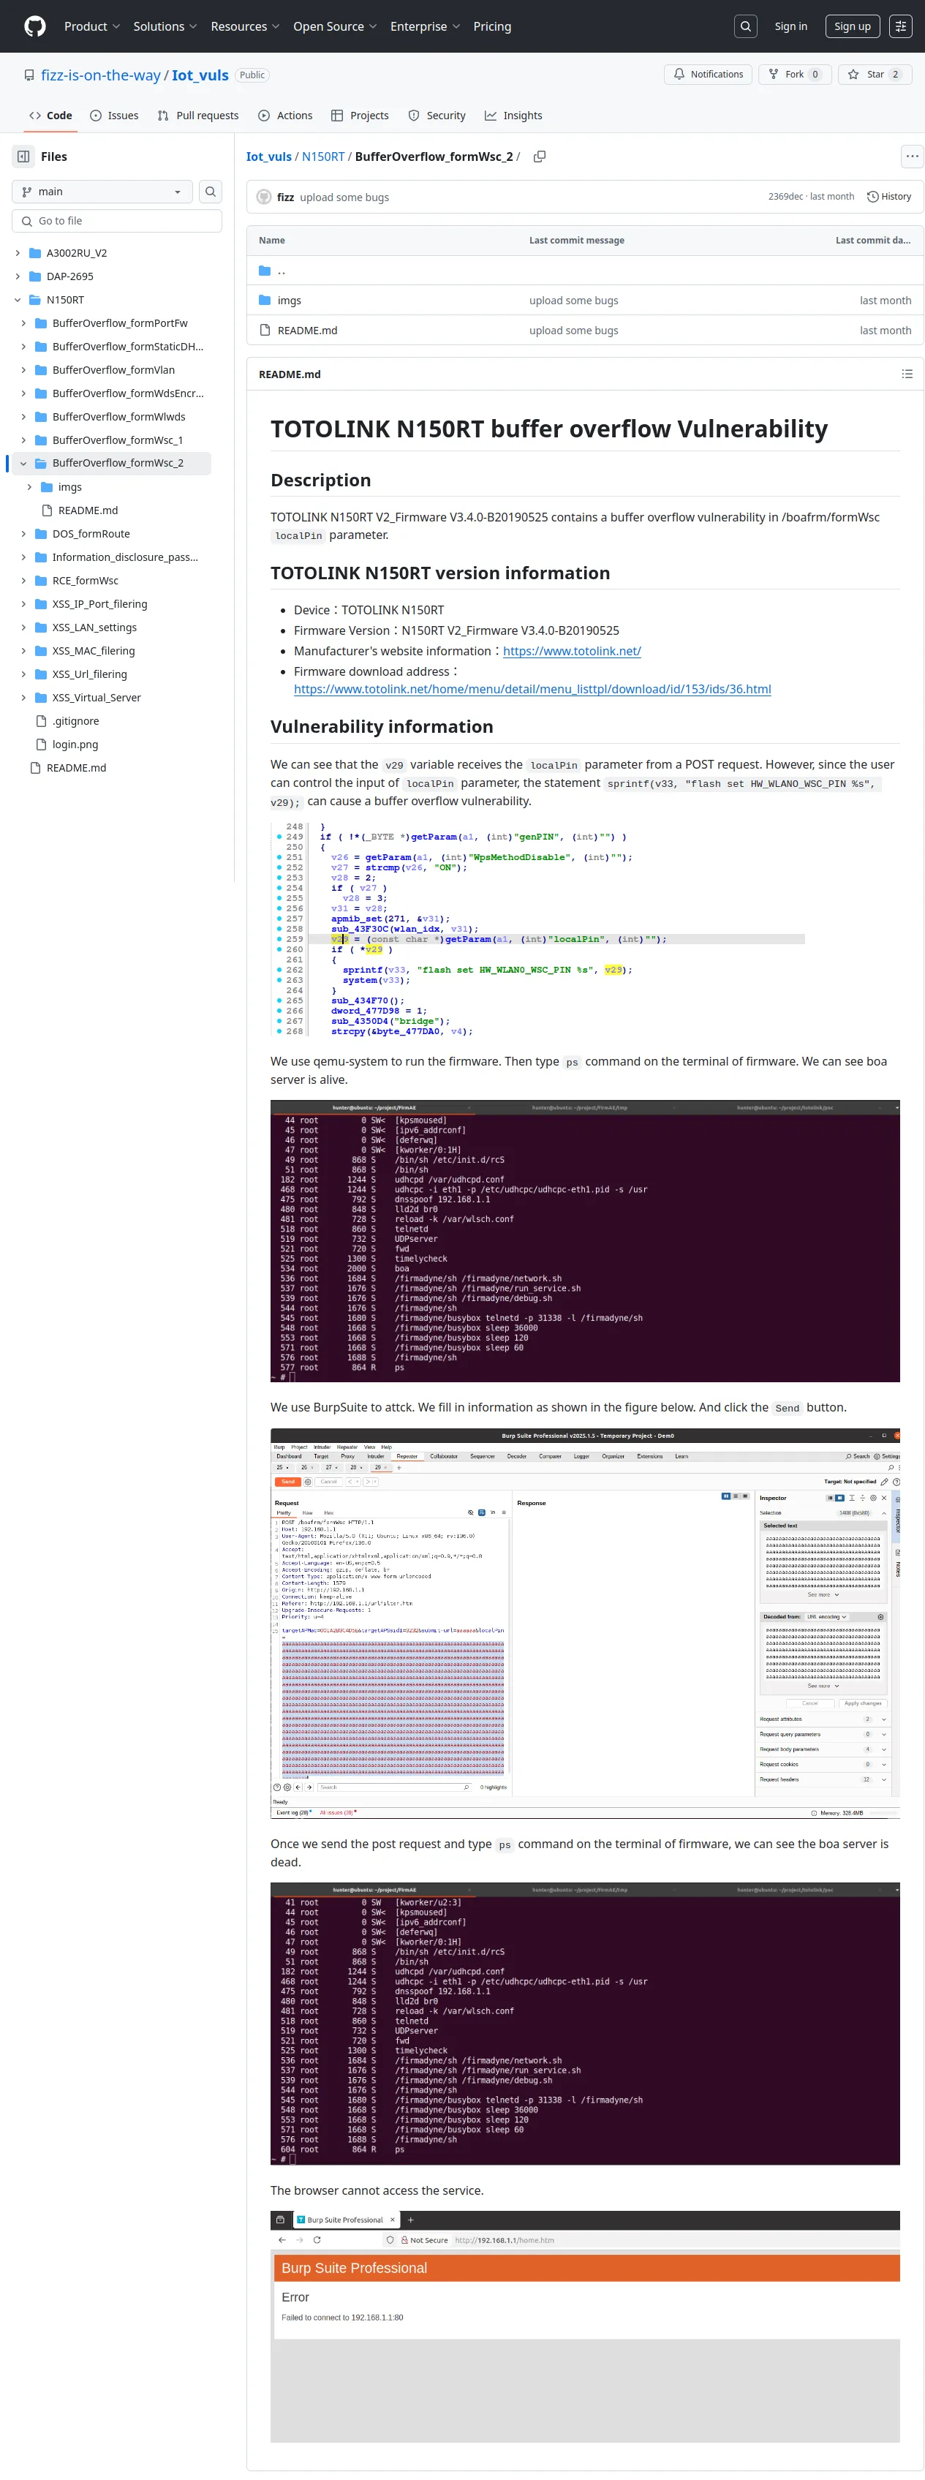The height and width of the screenshot is (2480, 925).
Task: Open the Product menu
Action: pos(91,26)
